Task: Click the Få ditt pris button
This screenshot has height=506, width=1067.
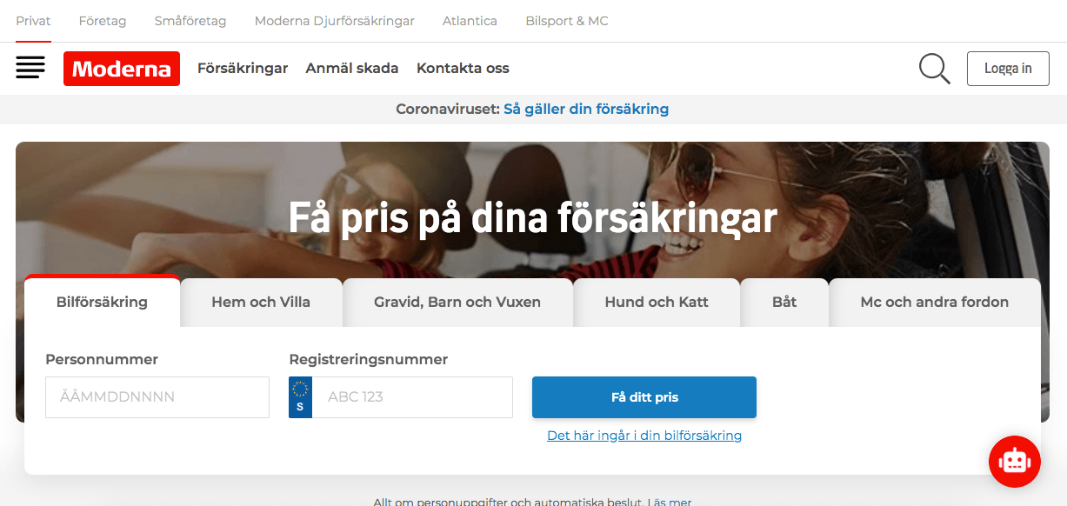Action: pyautogui.click(x=644, y=397)
